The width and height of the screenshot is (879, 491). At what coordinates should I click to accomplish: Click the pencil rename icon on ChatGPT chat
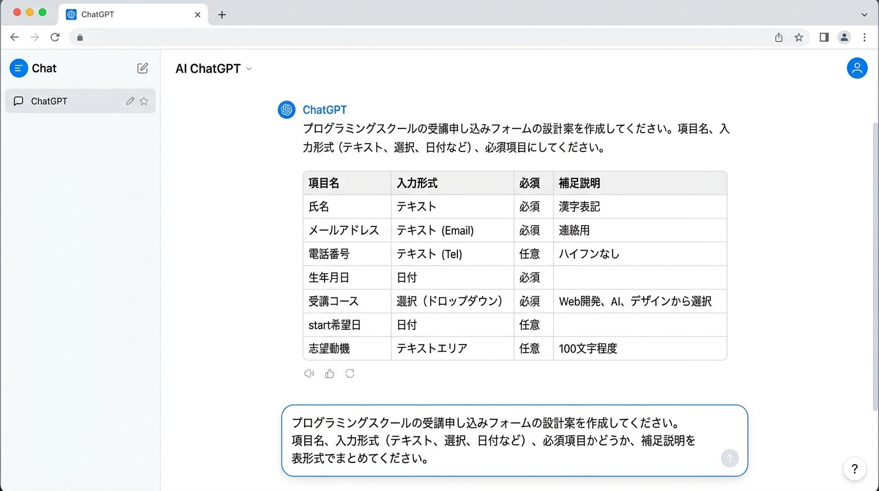130,101
